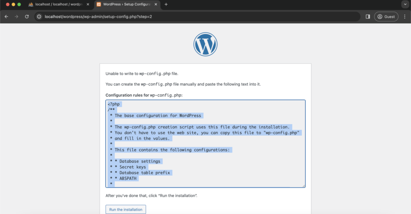
Task: Click the "* * Database settings" line
Action: point(135,161)
